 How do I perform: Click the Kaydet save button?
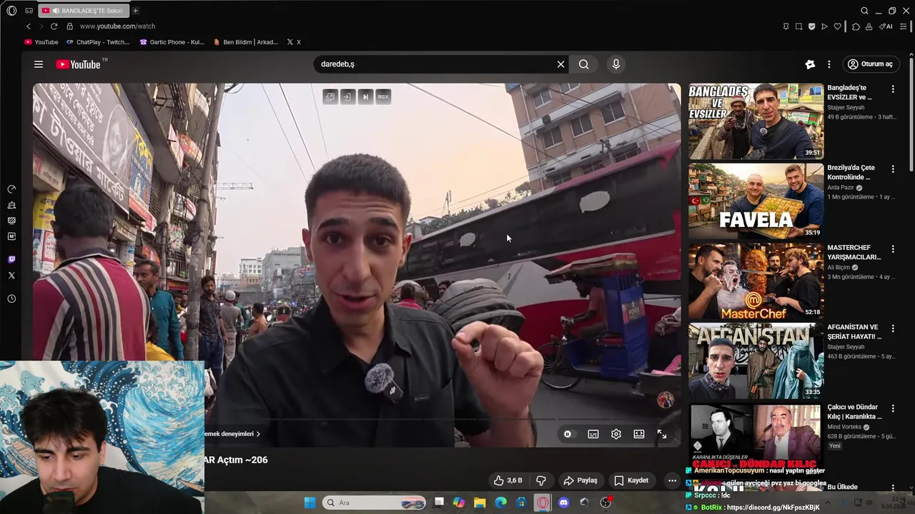(x=631, y=480)
